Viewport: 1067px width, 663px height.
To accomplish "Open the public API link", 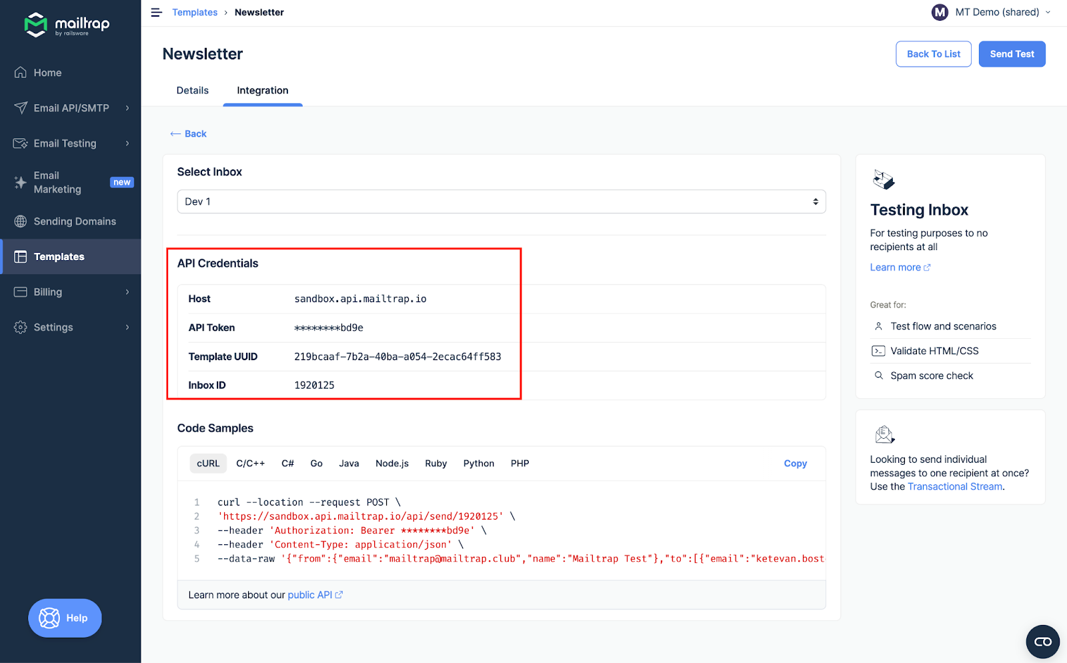I will (310, 594).
